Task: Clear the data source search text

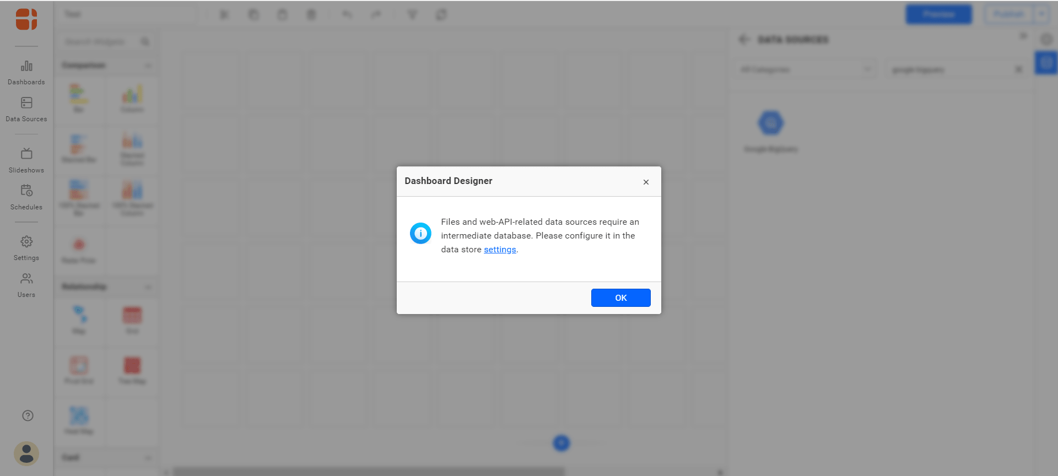Action: point(1019,69)
